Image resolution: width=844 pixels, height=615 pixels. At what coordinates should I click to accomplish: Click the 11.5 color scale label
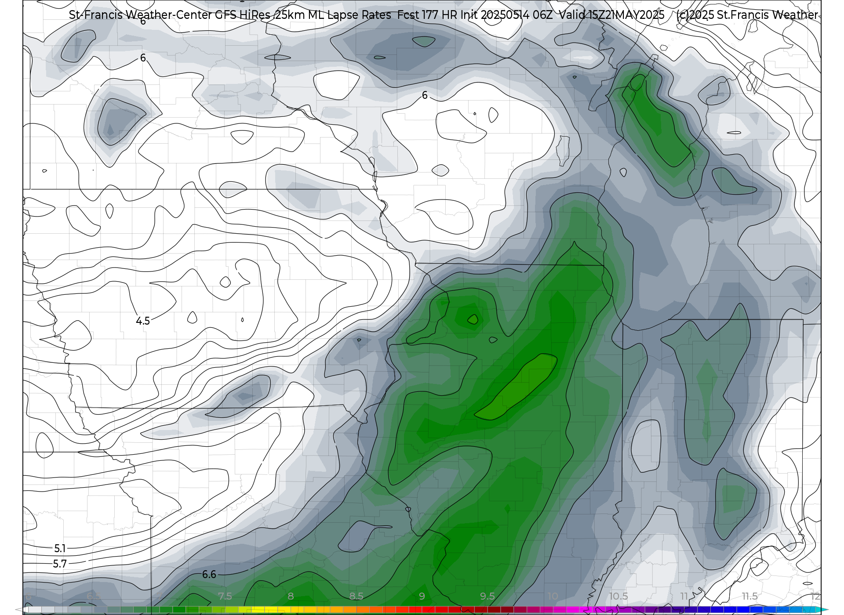(x=750, y=597)
